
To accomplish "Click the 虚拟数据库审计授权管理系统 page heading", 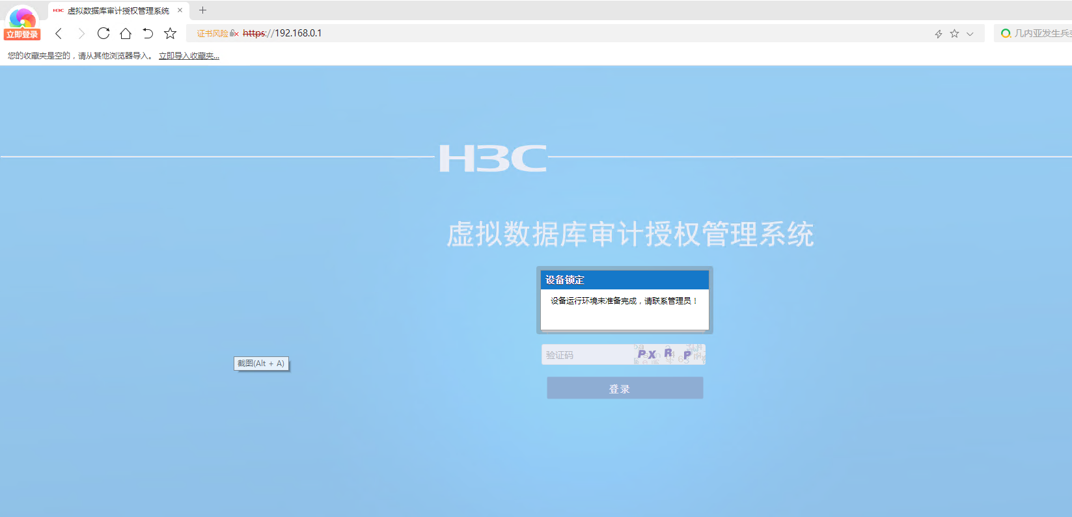I will pos(630,234).
